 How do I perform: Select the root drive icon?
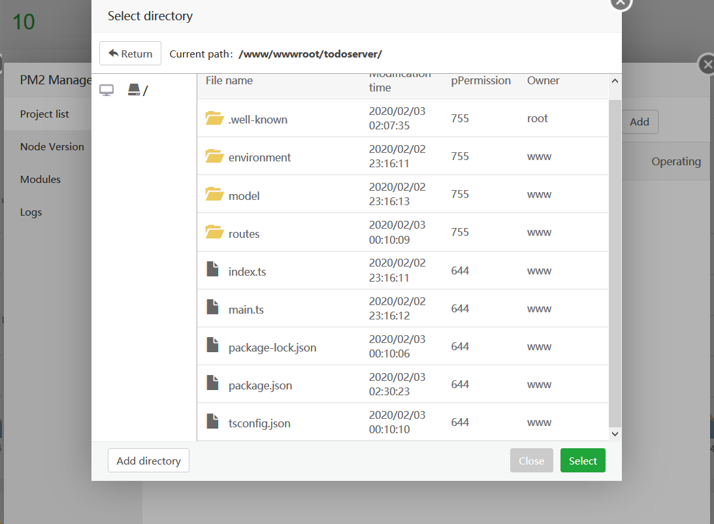(x=134, y=90)
